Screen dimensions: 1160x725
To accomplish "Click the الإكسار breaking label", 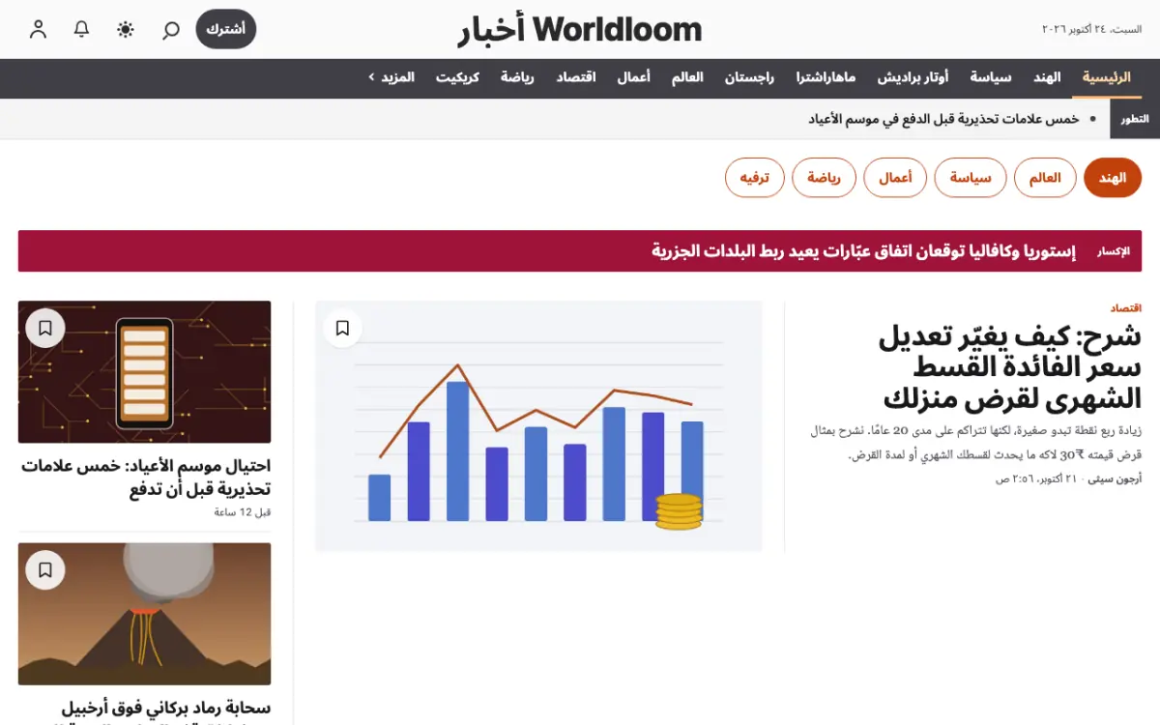I will pos(1114,251).
